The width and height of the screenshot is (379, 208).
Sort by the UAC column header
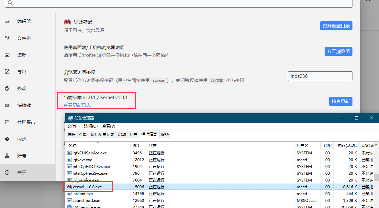(x=367, y=146)
